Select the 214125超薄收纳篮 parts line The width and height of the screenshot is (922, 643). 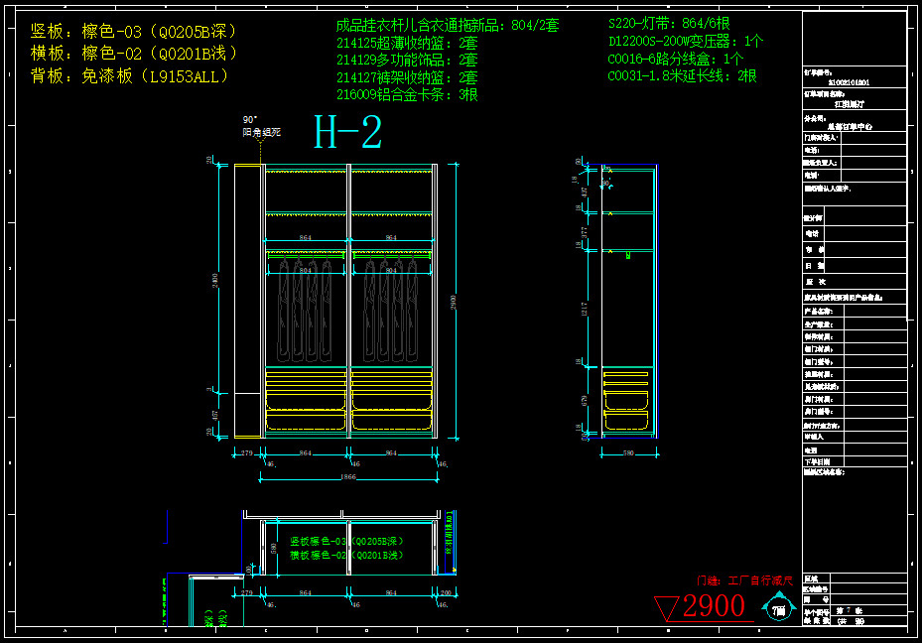tap(407, 43)
